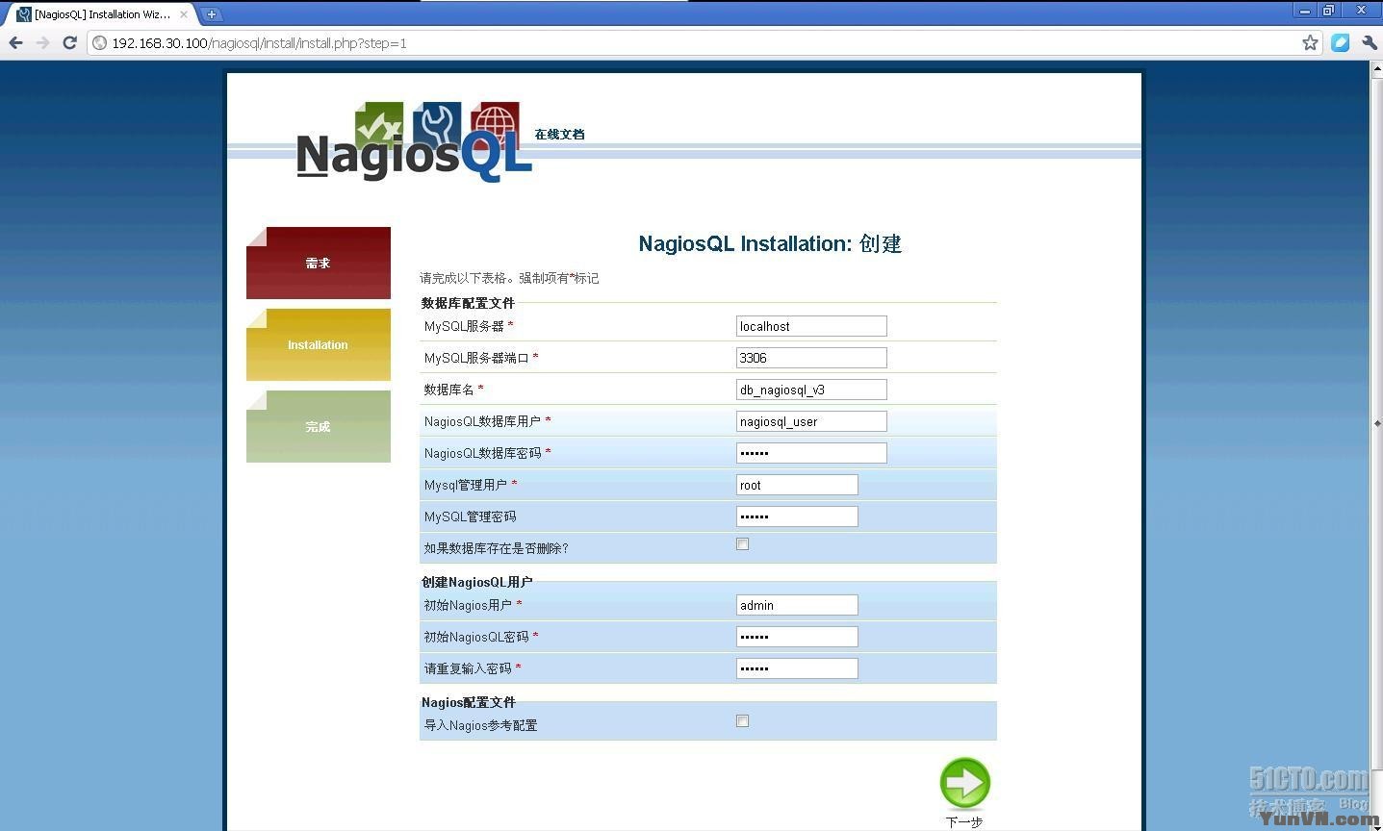
Task: Bookmark this page with the star icon
Action: click(1310, 42)
